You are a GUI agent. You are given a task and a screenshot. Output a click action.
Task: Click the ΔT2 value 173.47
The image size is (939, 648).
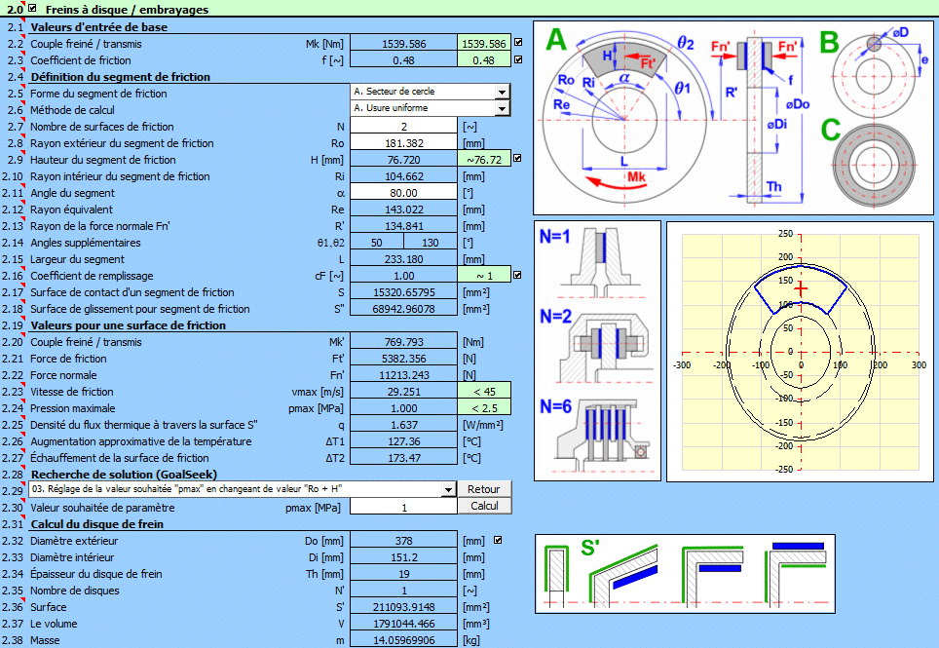point(403,458)
